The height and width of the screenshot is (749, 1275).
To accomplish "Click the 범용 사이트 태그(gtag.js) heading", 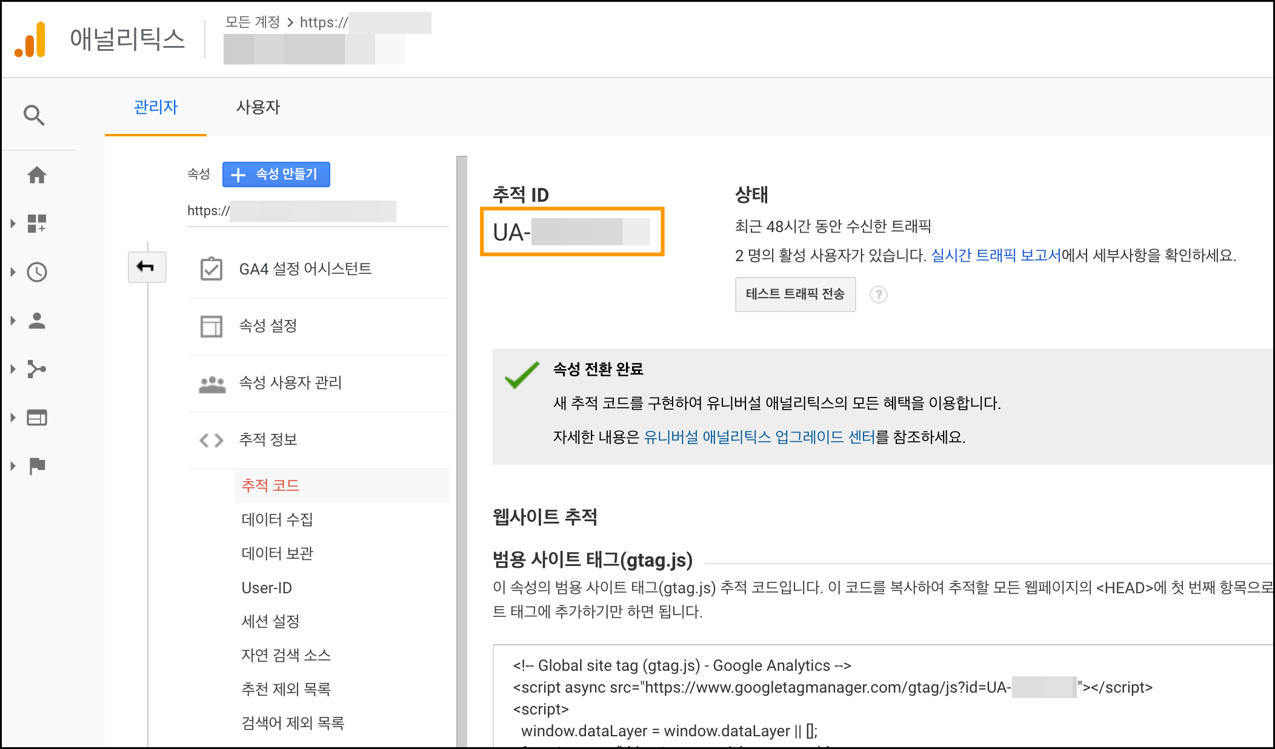I will pos(593,559).
